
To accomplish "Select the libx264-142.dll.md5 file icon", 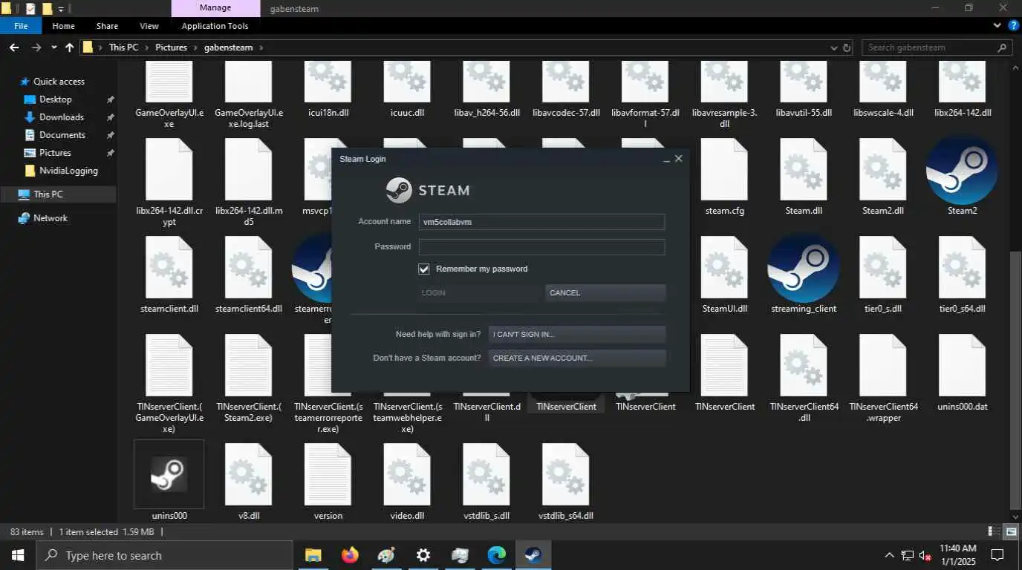I will (x=248, y=170).
